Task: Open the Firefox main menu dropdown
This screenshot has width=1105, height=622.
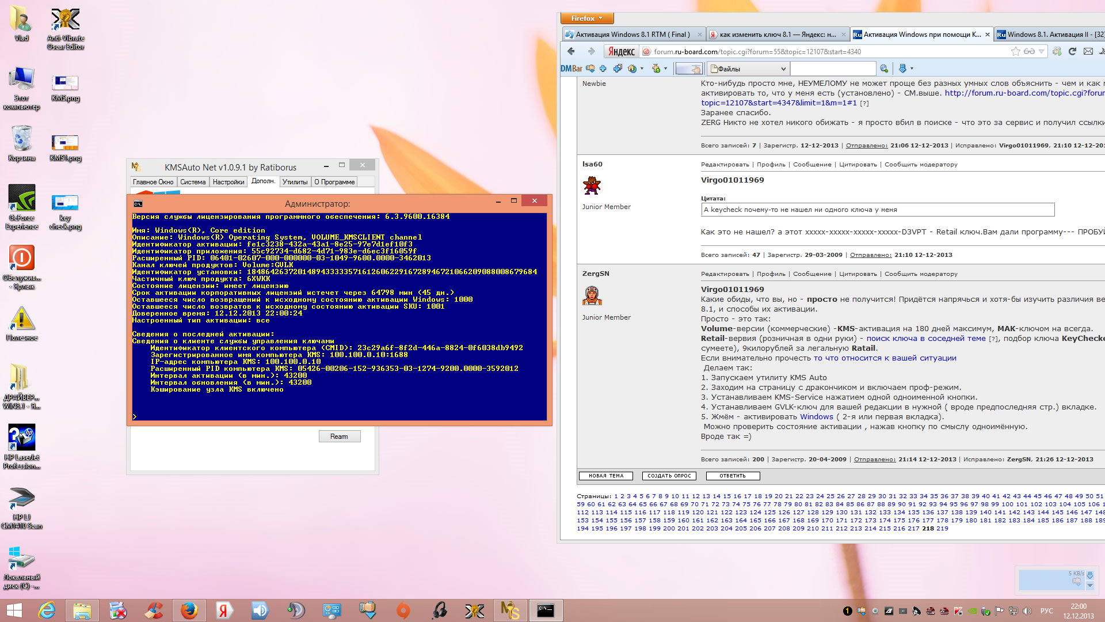Action: tap(587, 18)
